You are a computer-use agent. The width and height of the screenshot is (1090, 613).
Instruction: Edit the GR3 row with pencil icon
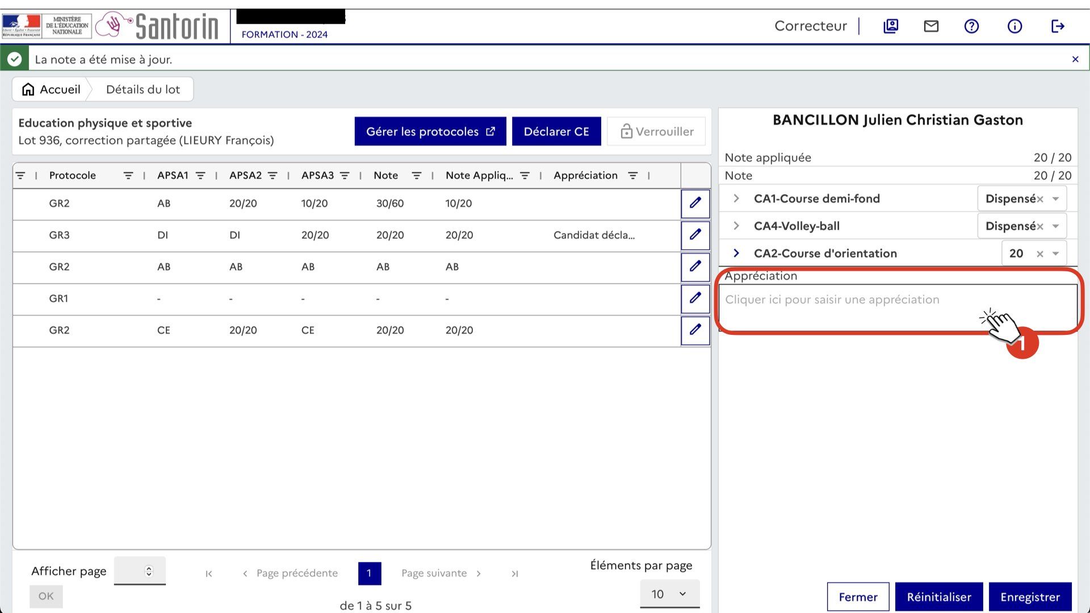pyautogui.click(x=695, y=235)
